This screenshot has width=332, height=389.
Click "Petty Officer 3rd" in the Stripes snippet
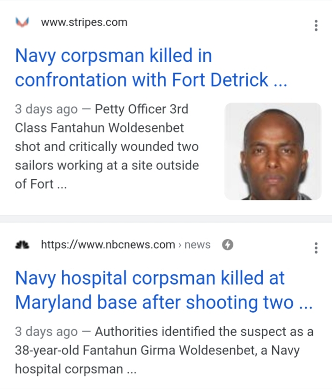click(x=141, y=110)
